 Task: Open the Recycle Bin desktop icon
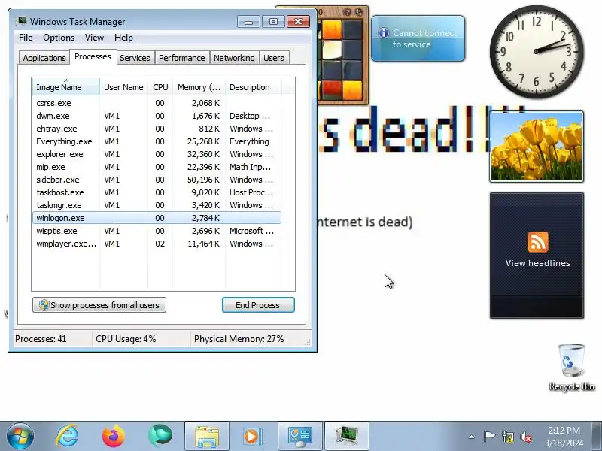click(x=572, y=368)
